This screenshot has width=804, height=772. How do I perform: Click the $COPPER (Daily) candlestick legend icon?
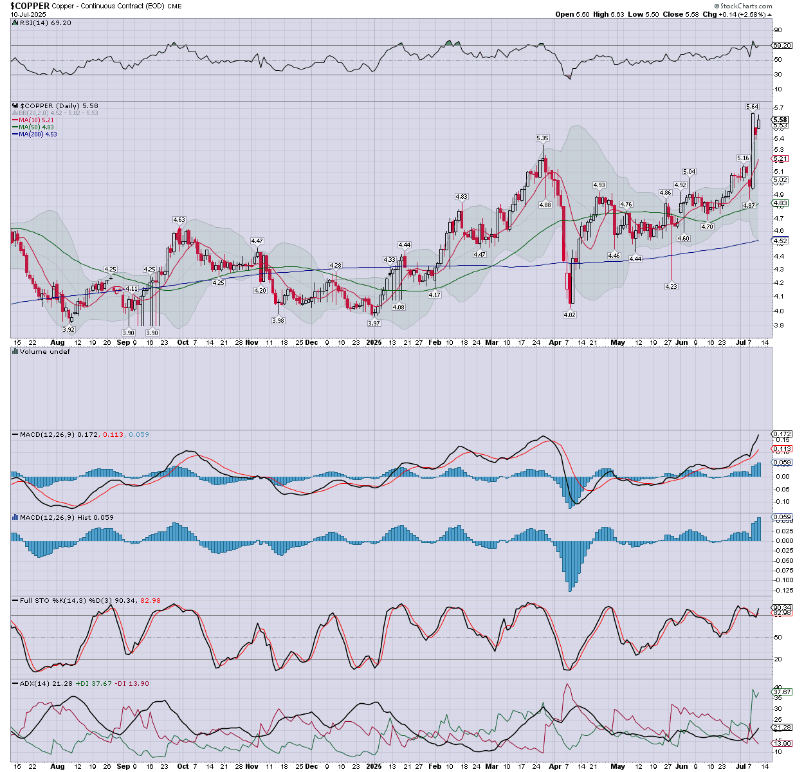15,106
